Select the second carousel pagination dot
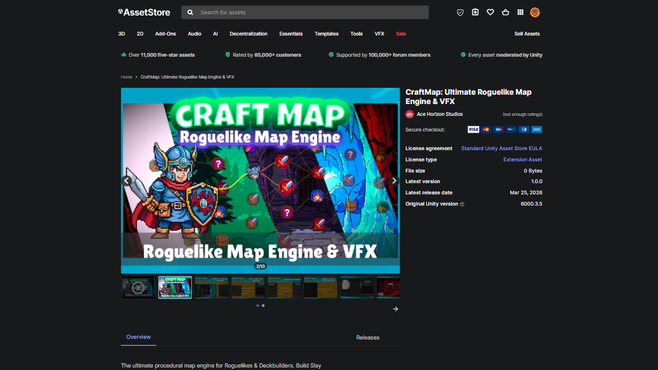Screen dimensions: 658x370 click(x=263, y=306)
